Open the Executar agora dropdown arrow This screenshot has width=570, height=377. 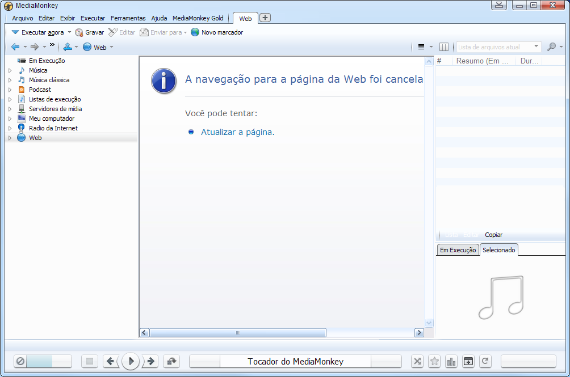click(x=70, y=33)
